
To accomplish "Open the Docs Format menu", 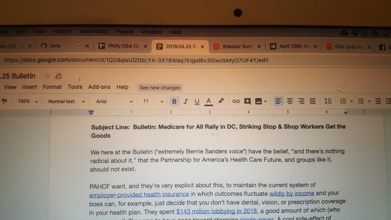I will coord(52,87).
